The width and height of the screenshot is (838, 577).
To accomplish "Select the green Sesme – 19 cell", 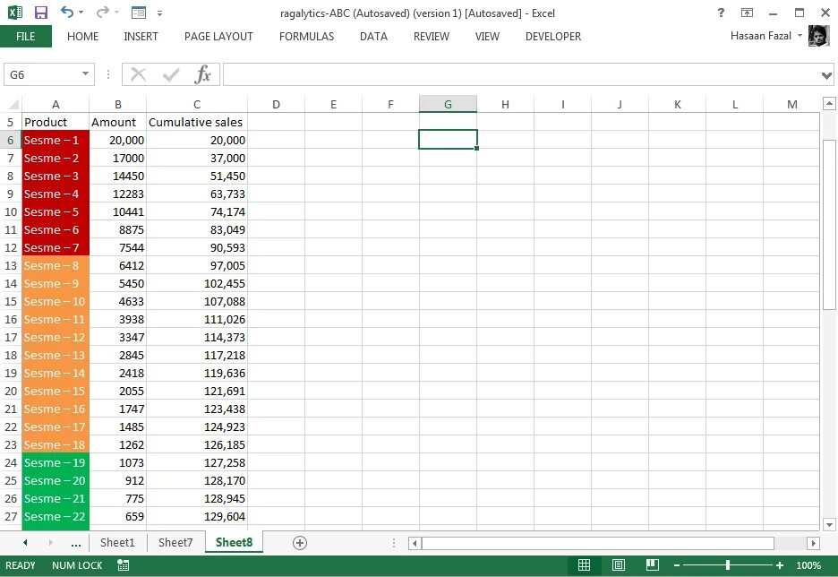I will click(x=56, y=462).
